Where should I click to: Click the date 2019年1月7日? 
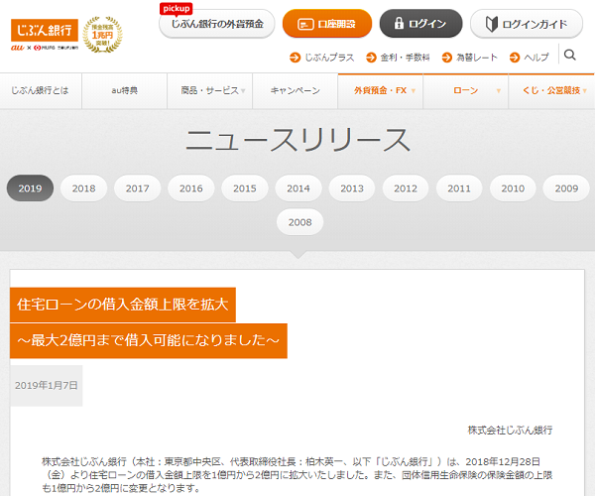pyautogui.click(x=47, y=386)
